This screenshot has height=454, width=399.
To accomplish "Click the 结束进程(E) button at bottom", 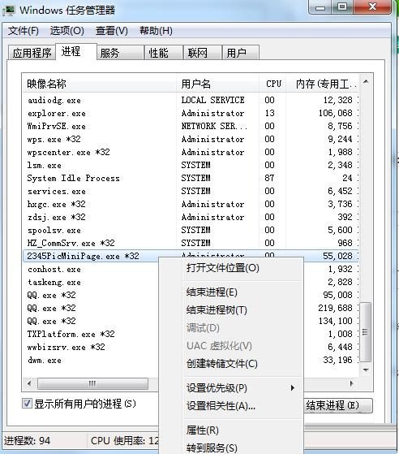I will (x=338, y=405).
